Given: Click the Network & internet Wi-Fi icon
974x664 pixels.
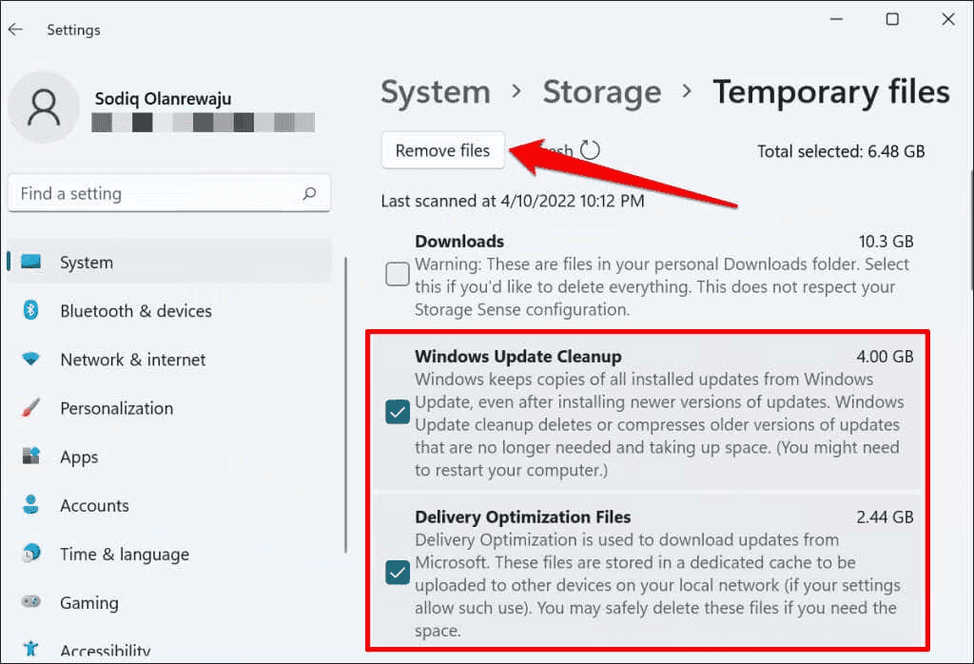Looking at the screenshot, I should (x=30, y=360).
